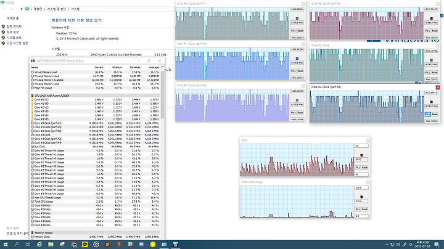Viewport: 444px width, 249px height.
Task: Open yellow play-button media player on taskbar
Action: coord(153,245)
